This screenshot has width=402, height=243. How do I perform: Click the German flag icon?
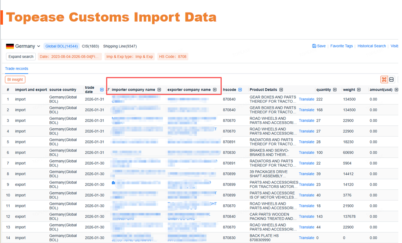[x=10, y=46]
